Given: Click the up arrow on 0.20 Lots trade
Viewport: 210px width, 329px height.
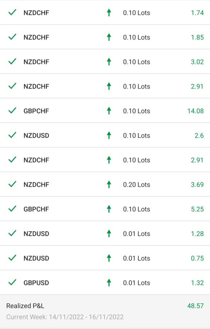Looking at the screenshot, I should tap(109, 184).
